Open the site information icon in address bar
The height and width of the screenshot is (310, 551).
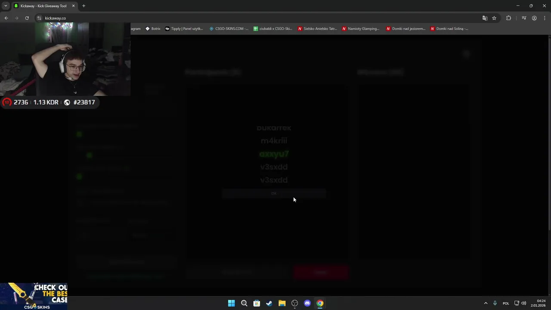(x=39, y=18)
